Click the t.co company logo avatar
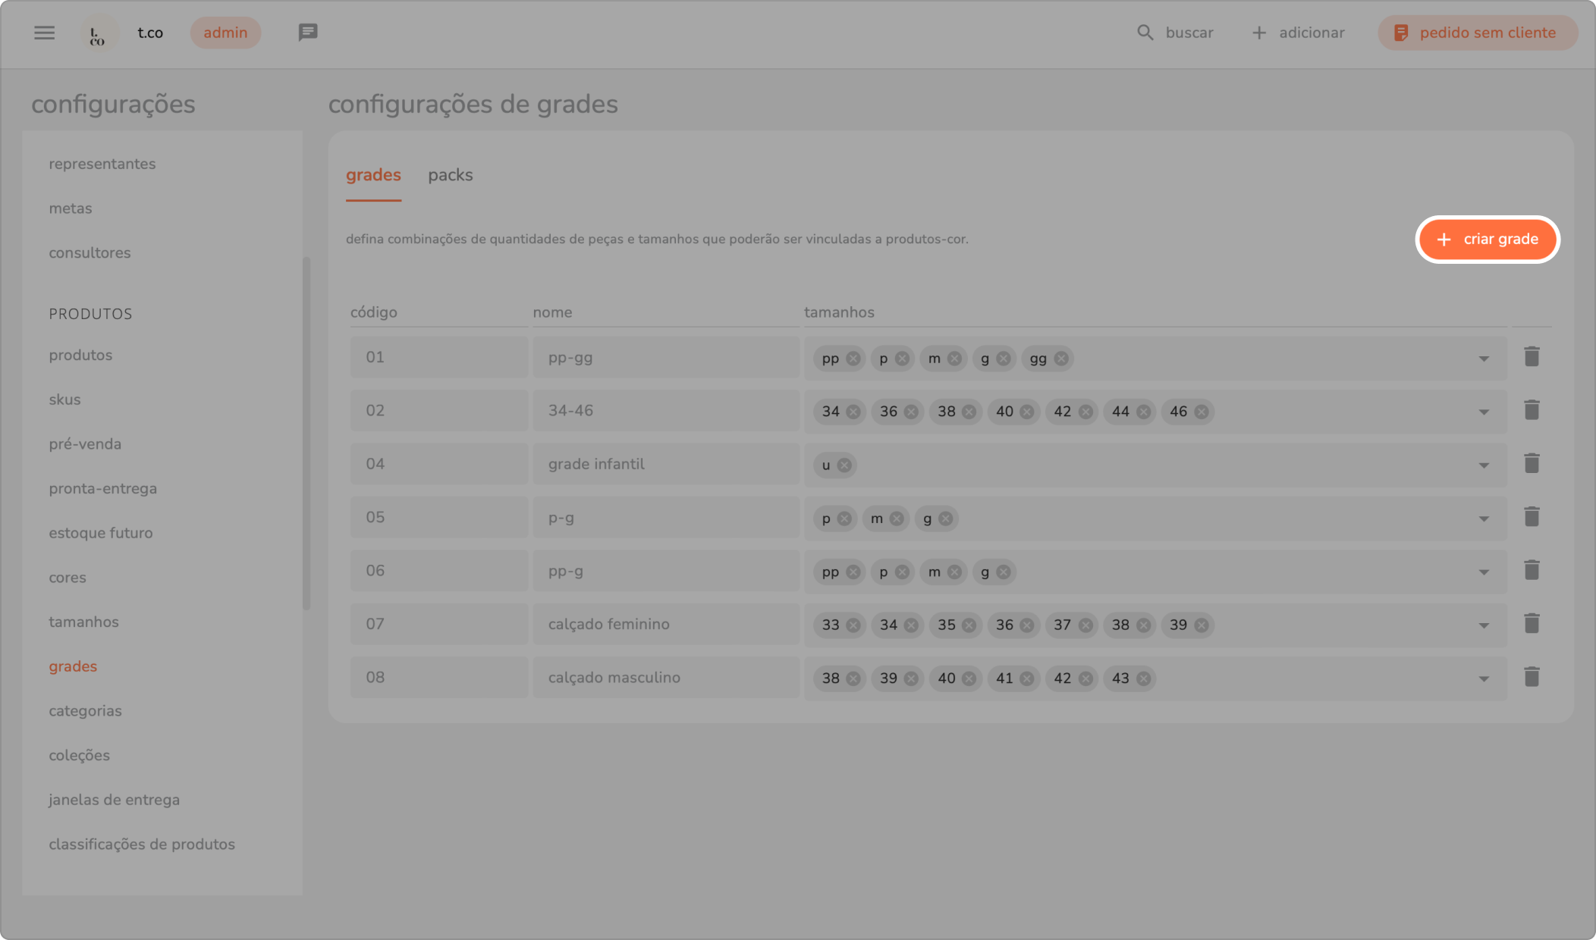The image size is (1596, 940). (99, 33)
